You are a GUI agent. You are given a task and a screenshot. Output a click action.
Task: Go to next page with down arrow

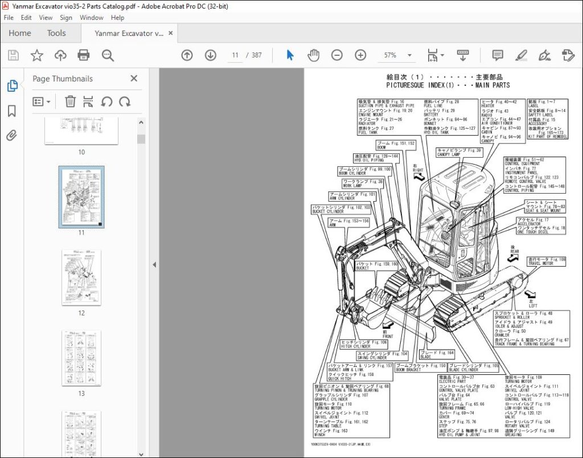click(x=210, y=55)
